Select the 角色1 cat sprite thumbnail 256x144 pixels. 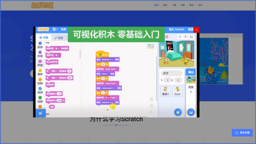[165, 91]
